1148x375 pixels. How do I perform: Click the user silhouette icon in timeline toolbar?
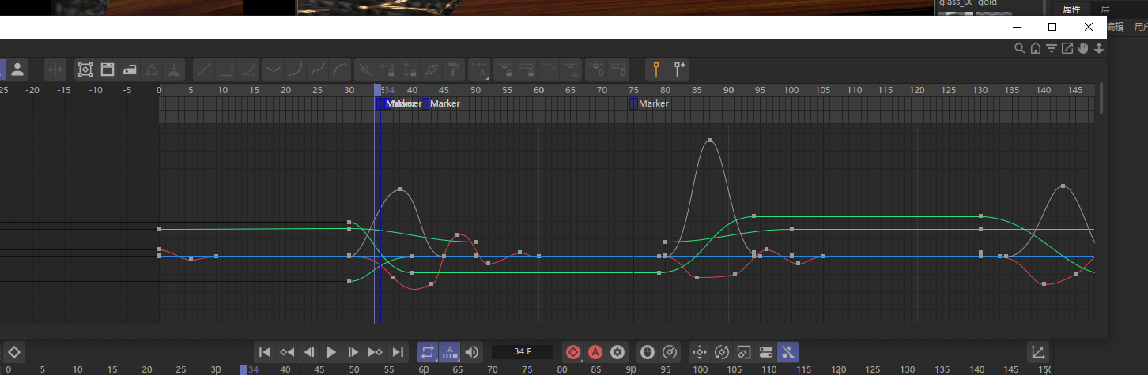coord(17,69)
